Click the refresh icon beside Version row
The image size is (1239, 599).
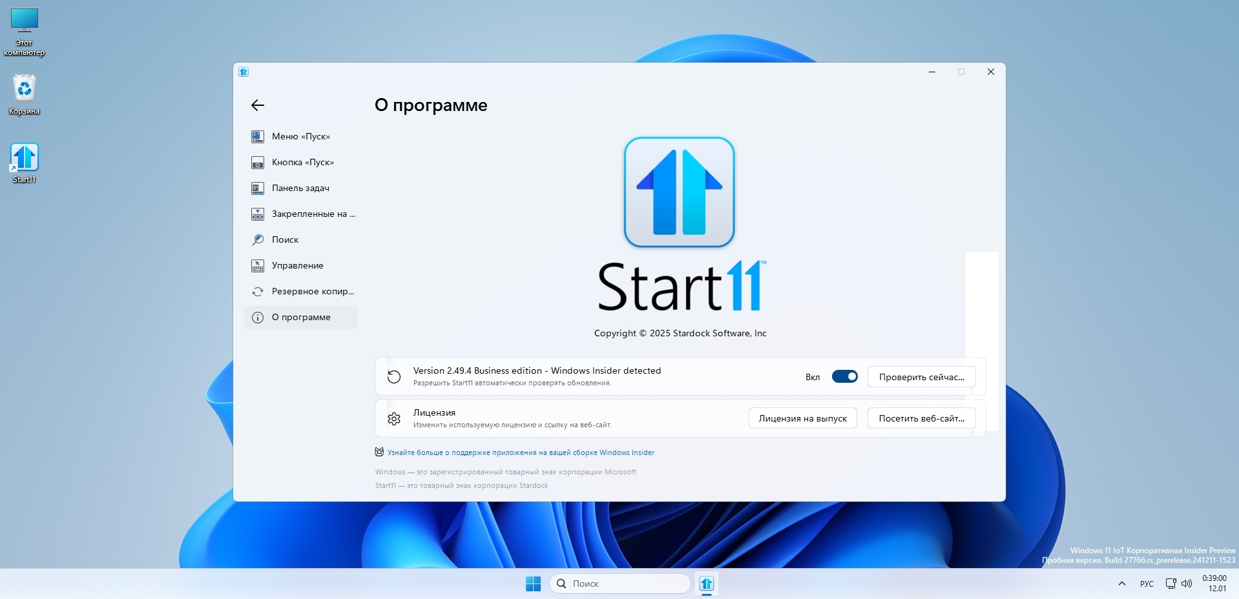(394, 376)
